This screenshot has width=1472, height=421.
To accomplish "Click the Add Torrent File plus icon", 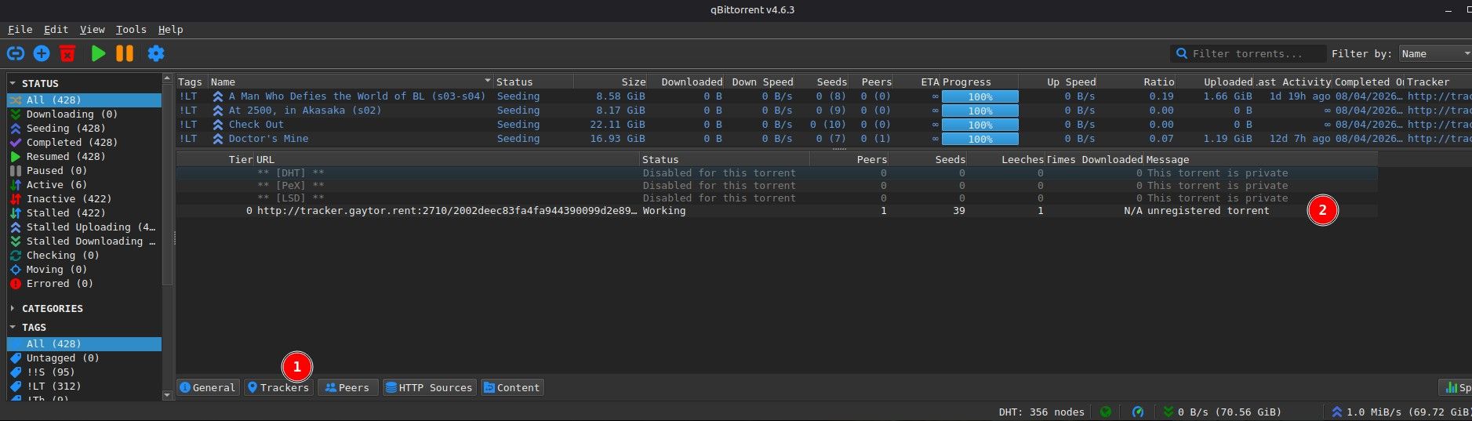I will pos(42,53).
